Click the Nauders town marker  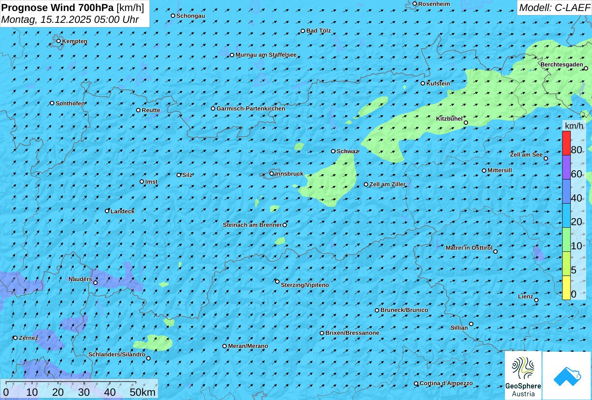[x=96, y=283]
